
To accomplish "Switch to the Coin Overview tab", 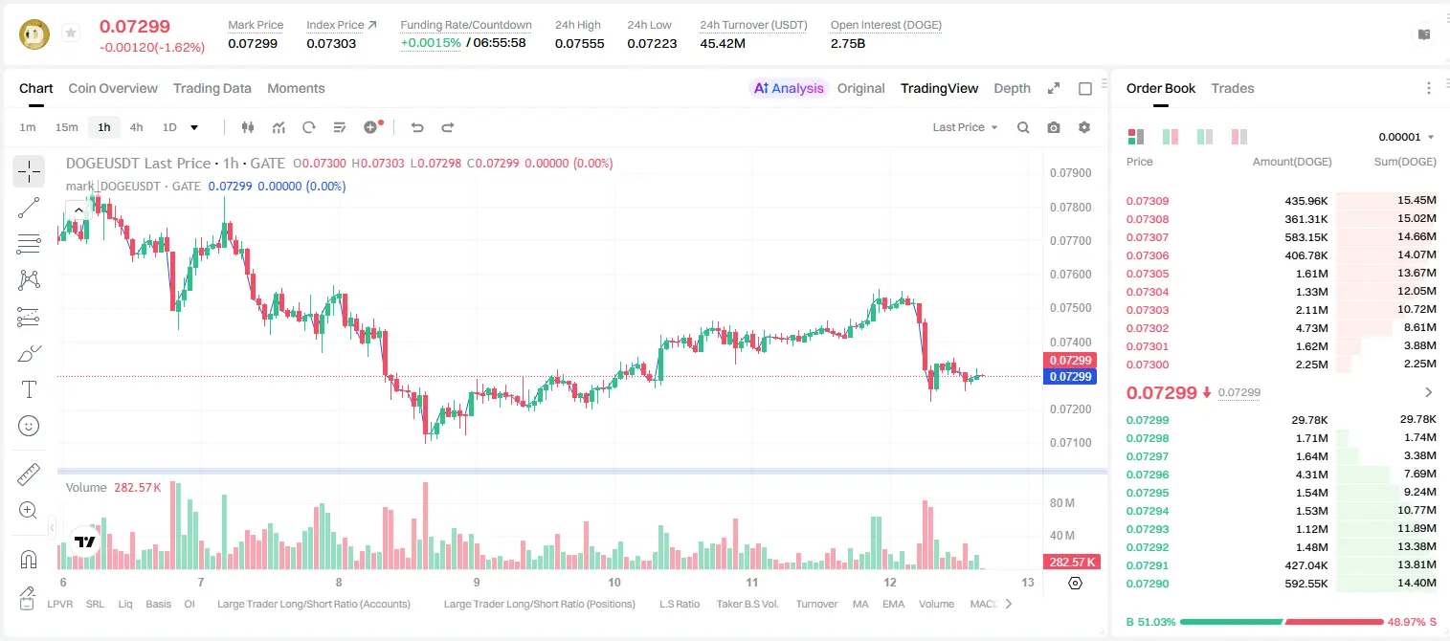I will coord(113,88).
